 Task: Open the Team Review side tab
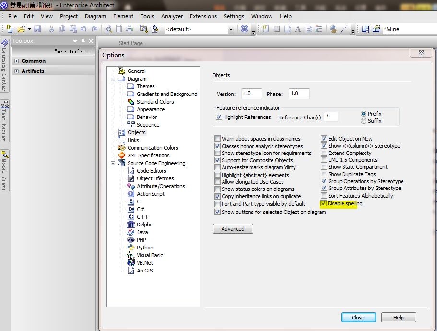(x=4, y=120)
